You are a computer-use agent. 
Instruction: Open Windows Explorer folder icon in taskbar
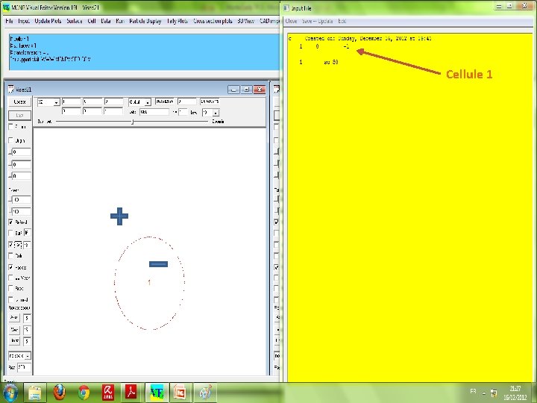click(x=34, y=393)
